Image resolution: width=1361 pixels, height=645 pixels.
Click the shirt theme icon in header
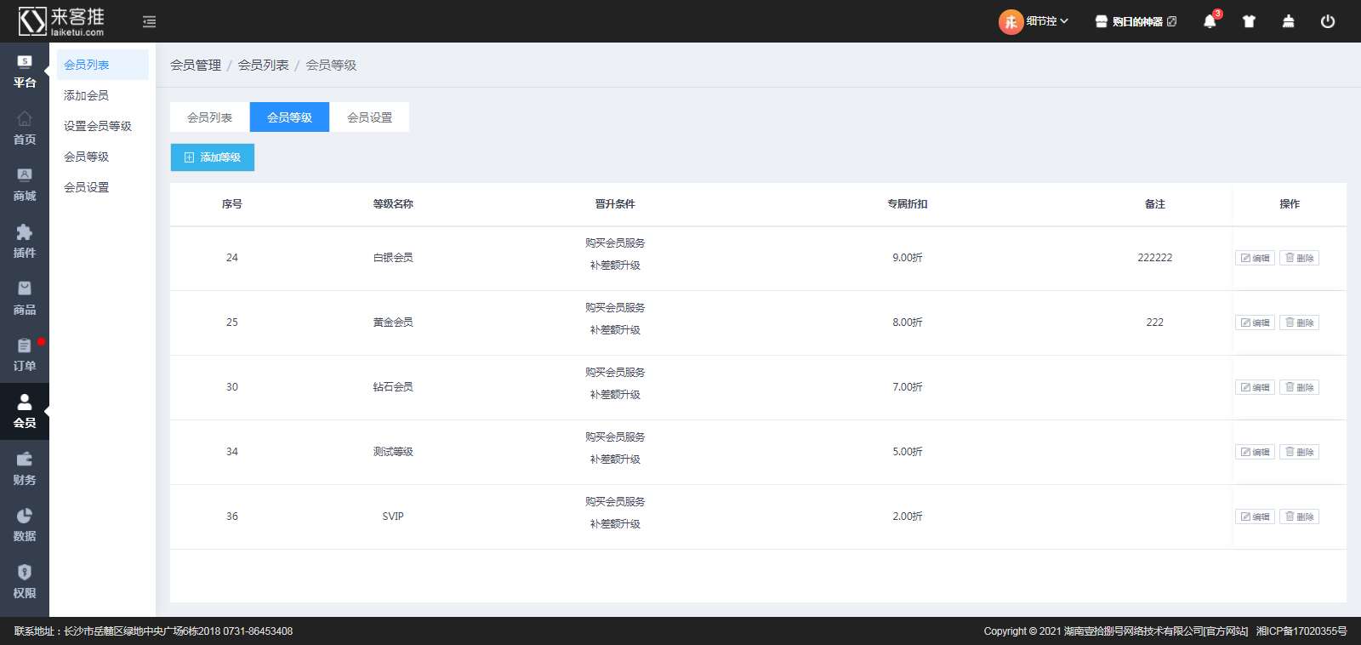(x=1249, y=21)
